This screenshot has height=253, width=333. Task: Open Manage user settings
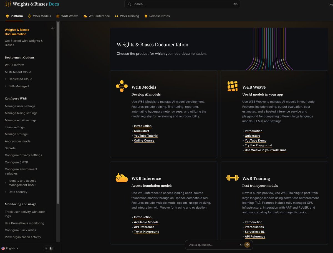(x=20, y=106)
